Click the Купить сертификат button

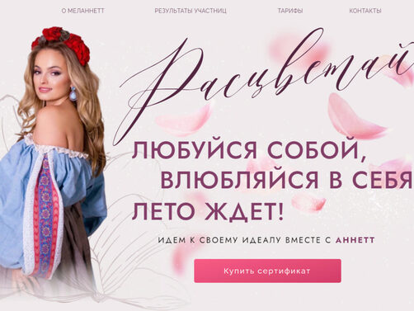tap(267, 271)
